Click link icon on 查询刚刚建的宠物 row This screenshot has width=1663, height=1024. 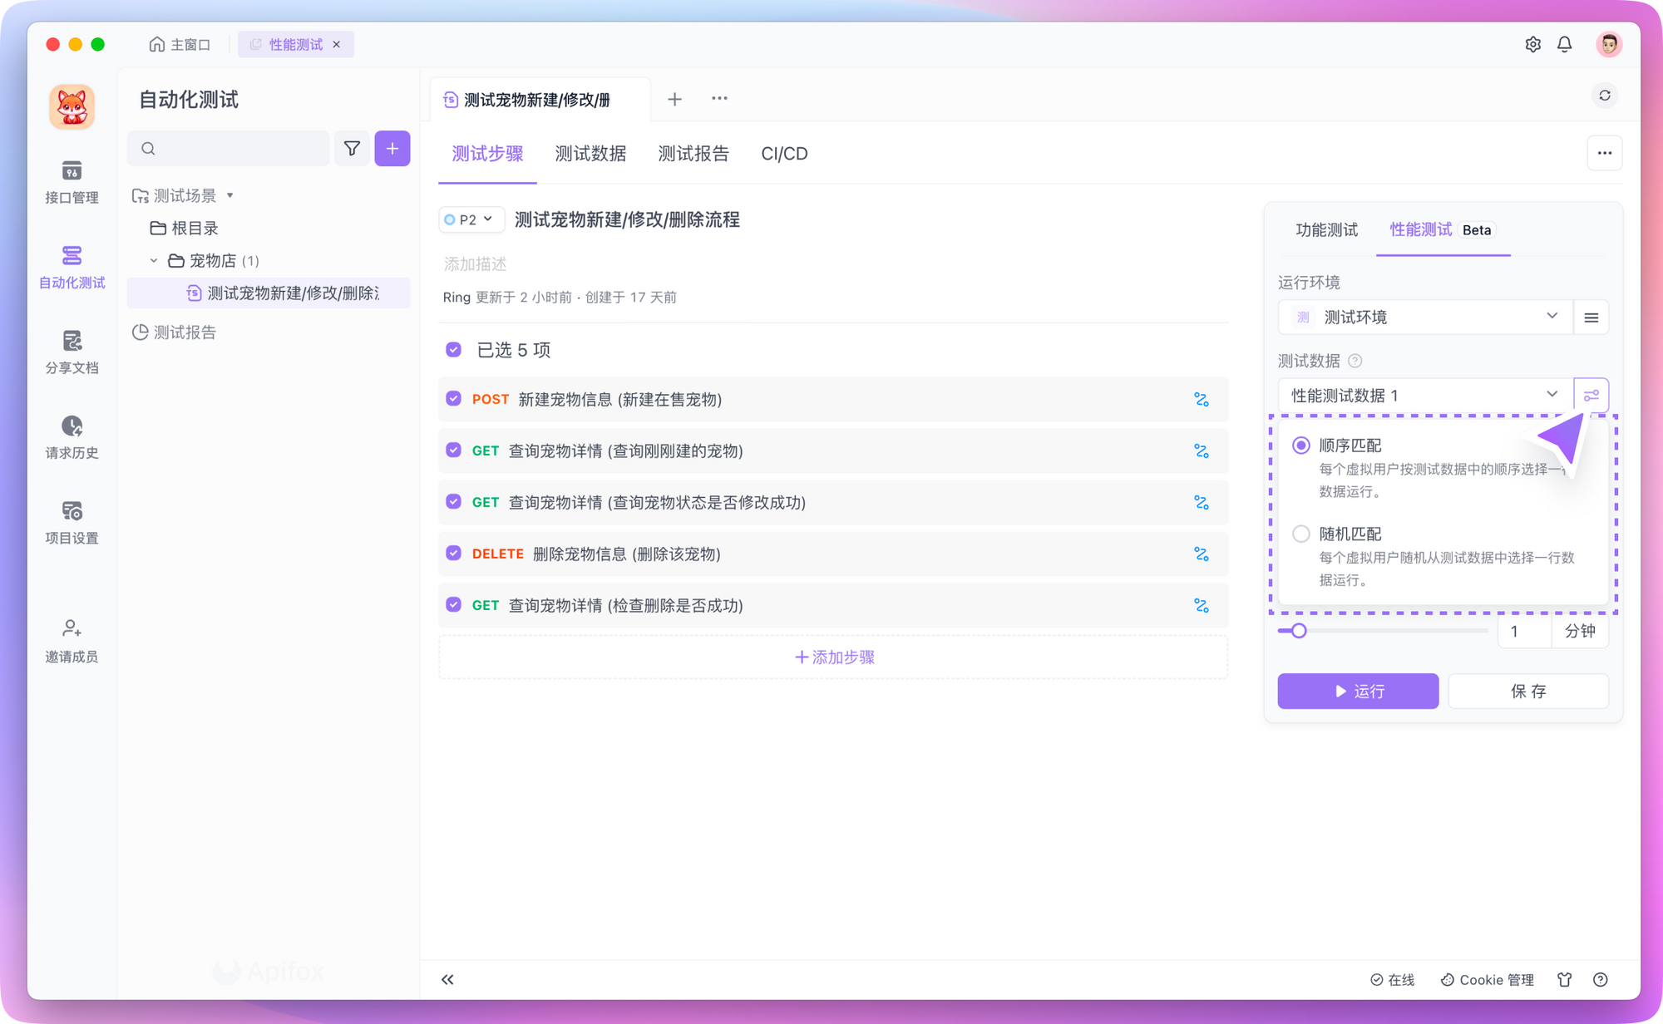1202,451
